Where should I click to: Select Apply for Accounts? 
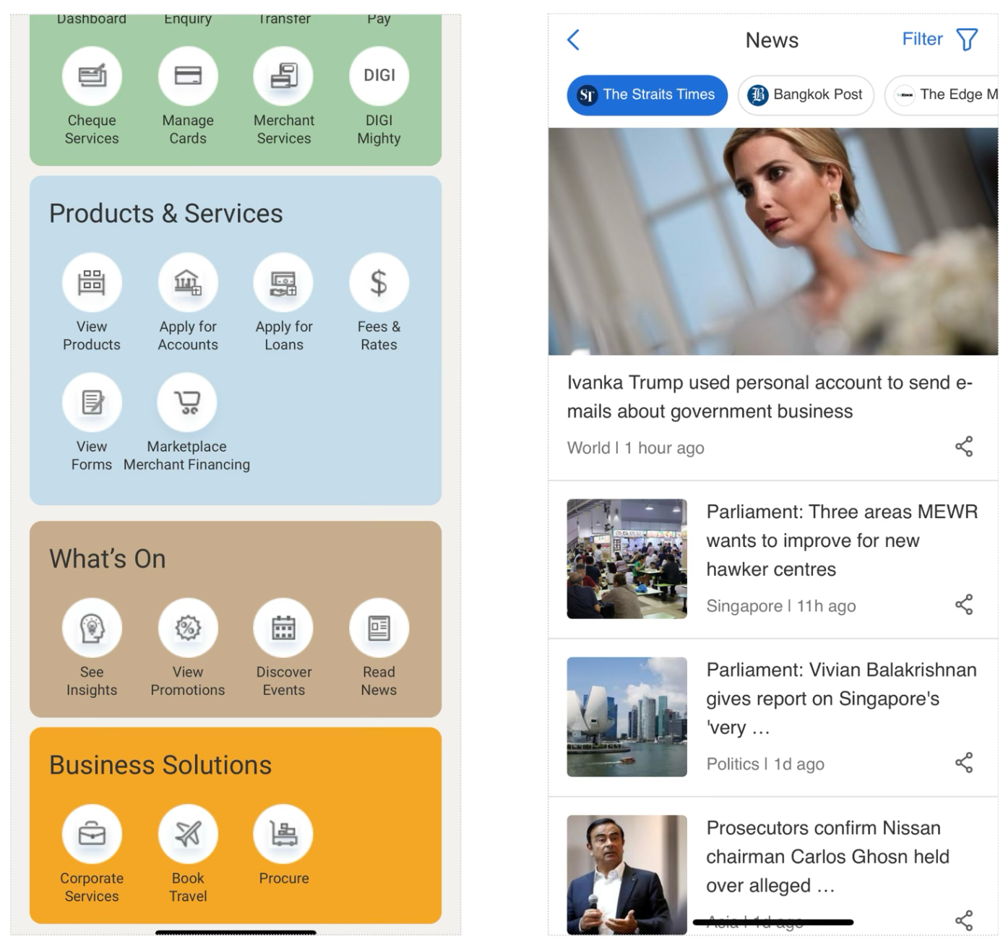tap(188, 282)
